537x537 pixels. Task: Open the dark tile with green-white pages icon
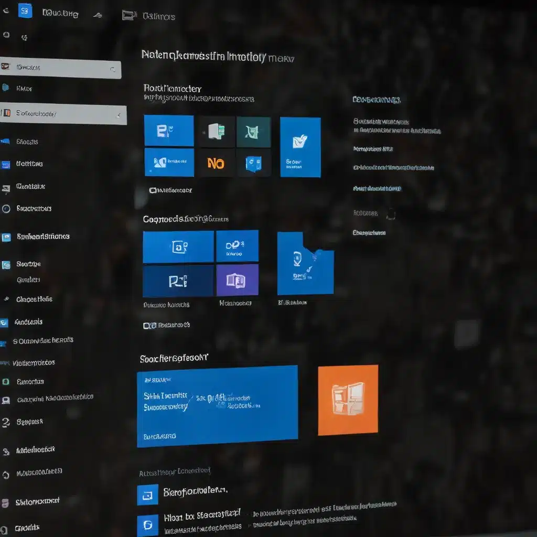click(x=216, y=132)
